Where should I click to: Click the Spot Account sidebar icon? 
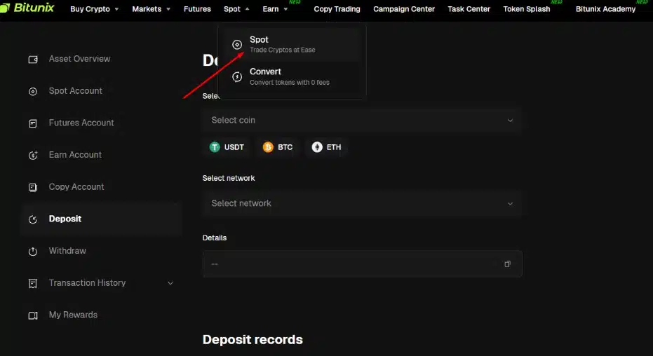click(x=33, y=92)
